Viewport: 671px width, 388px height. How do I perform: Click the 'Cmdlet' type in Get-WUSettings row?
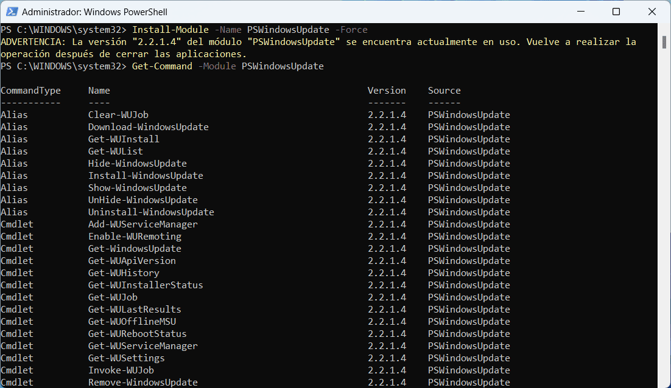pyautogui.click(x=17, y=358)
